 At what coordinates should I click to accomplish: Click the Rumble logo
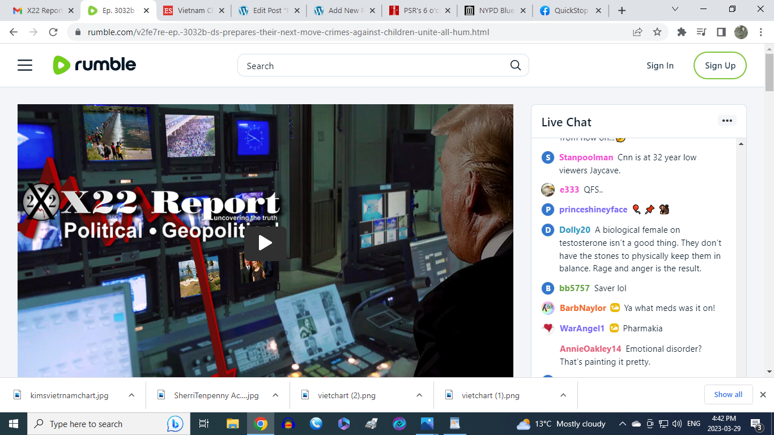click(x=95, y=65)
